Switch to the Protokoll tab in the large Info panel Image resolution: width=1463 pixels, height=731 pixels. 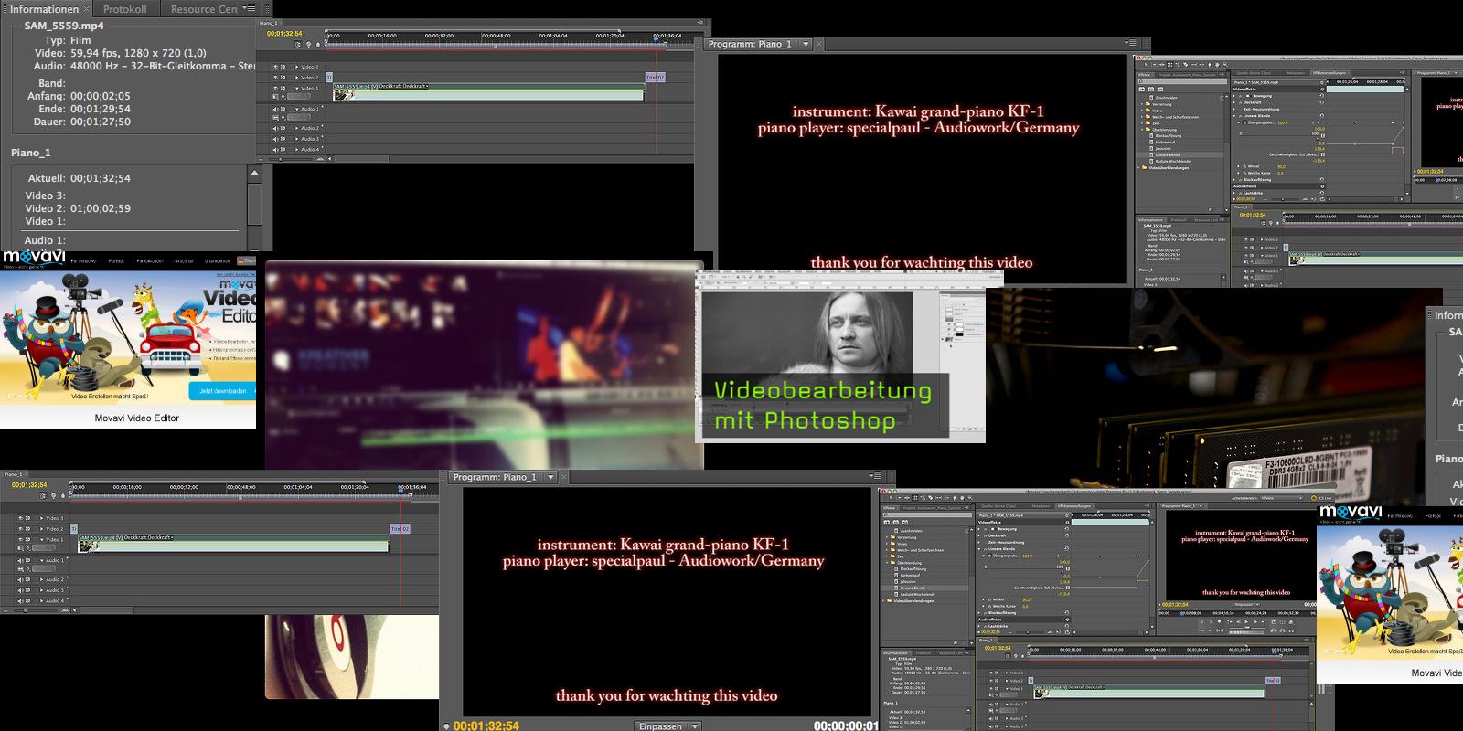tap(124, 8)
